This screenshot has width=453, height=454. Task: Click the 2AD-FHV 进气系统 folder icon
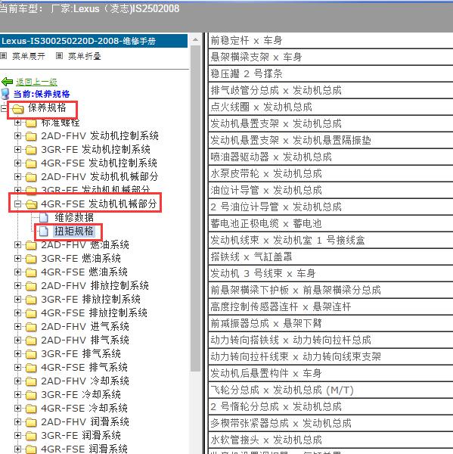click(31, 327)
